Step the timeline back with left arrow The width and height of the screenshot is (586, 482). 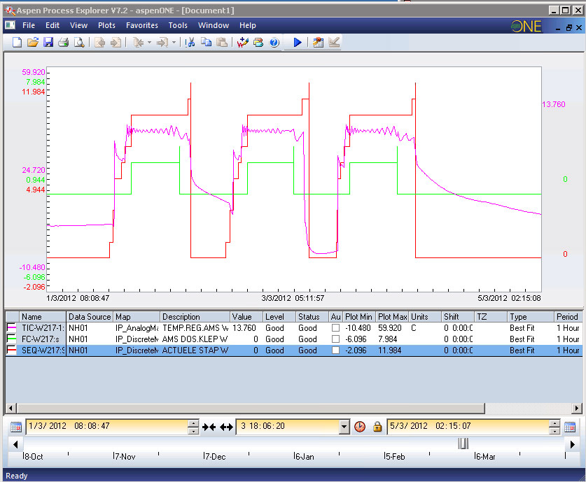pos(15,444)
